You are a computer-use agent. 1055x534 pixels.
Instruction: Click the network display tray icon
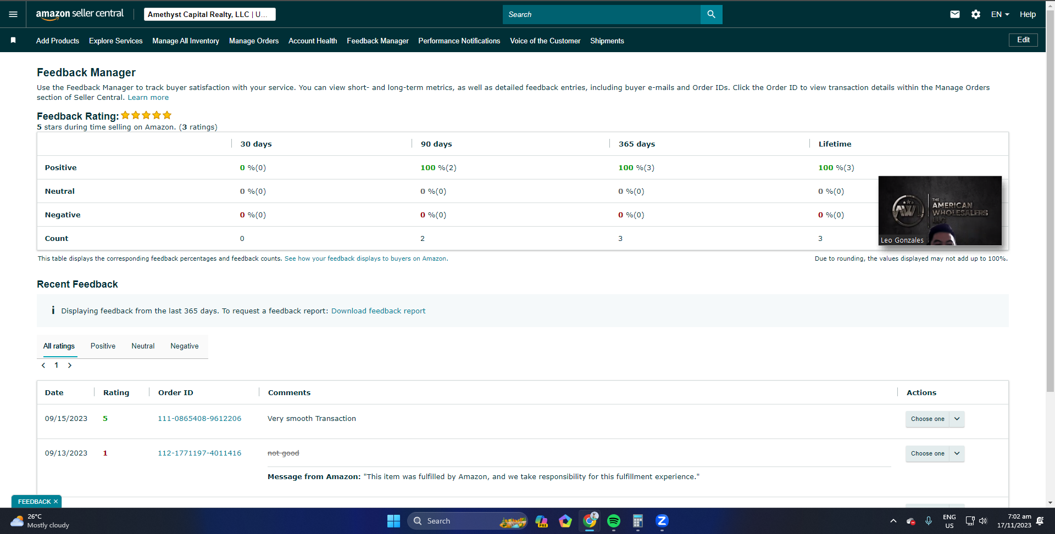point(970,521)
